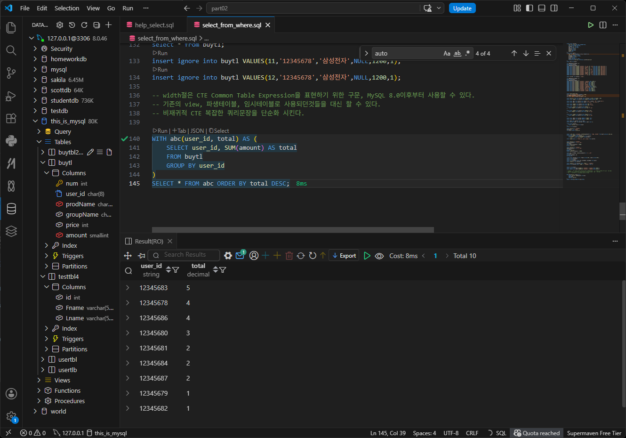
Task: Toggle Match Whole Word in find widget
Action: [x=457, y=53]
